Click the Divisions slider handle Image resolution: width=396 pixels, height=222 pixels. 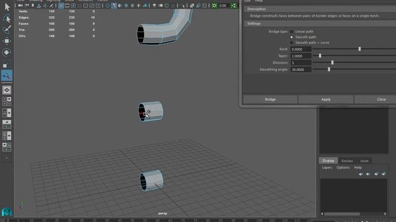tap(332, 62)
